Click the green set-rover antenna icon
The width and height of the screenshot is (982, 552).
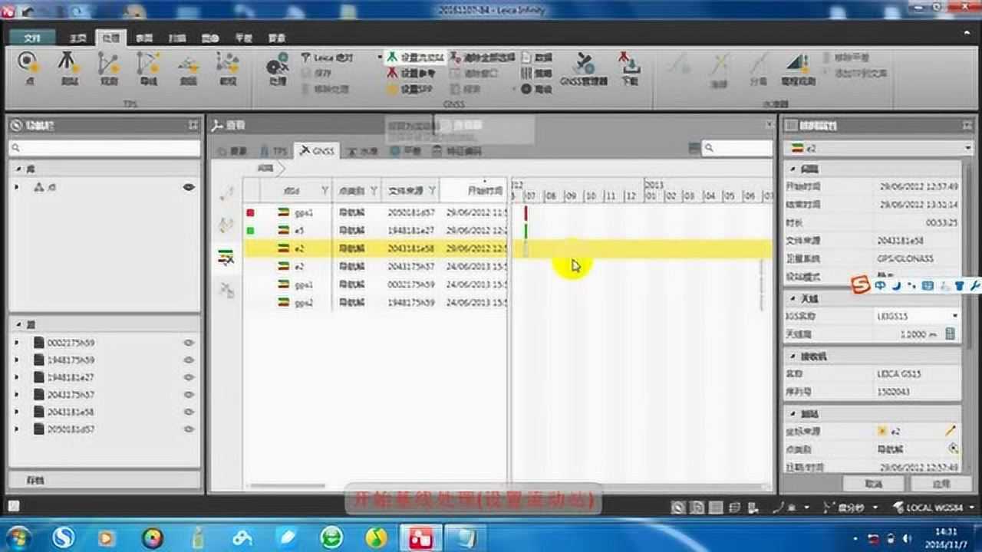(393, 58)
